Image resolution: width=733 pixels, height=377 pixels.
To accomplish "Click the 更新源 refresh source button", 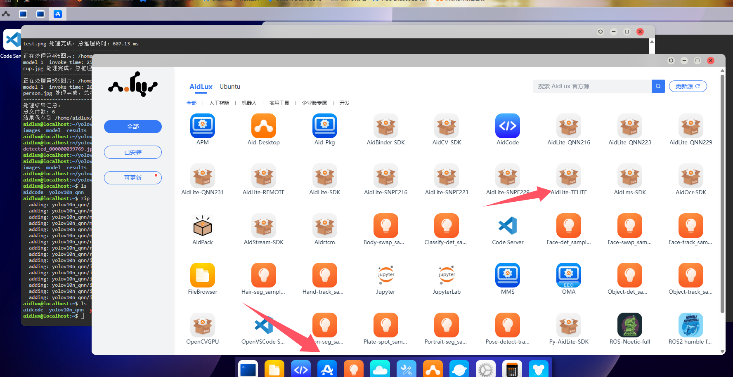I will pyautogui.click(x=688, y=86).
